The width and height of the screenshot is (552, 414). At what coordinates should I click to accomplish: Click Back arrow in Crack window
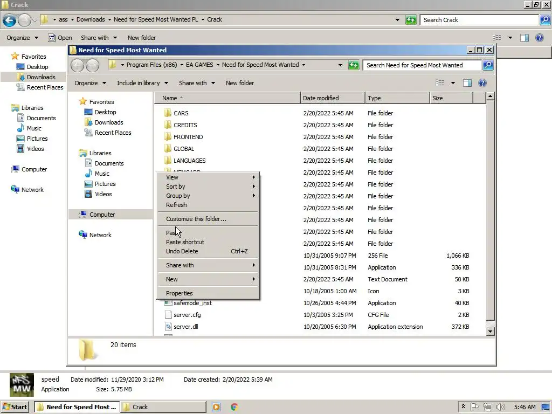10,20
